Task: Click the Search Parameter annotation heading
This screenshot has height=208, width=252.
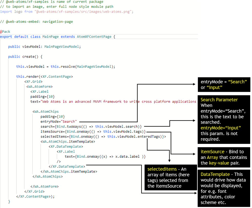Action: point(219,100)
